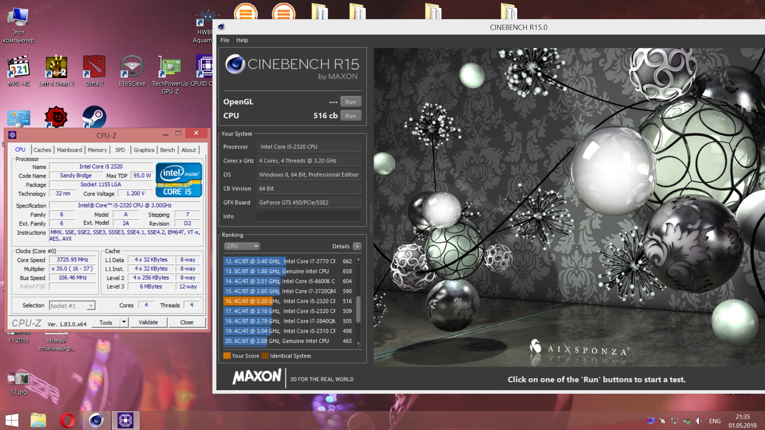Click the Validate button in CPU-Z
The width and height of the screenshot is (765, 430).
point(148,322)
